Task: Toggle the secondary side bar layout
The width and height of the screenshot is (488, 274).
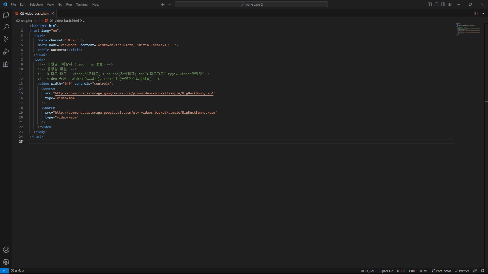Action: pos(443,4)
